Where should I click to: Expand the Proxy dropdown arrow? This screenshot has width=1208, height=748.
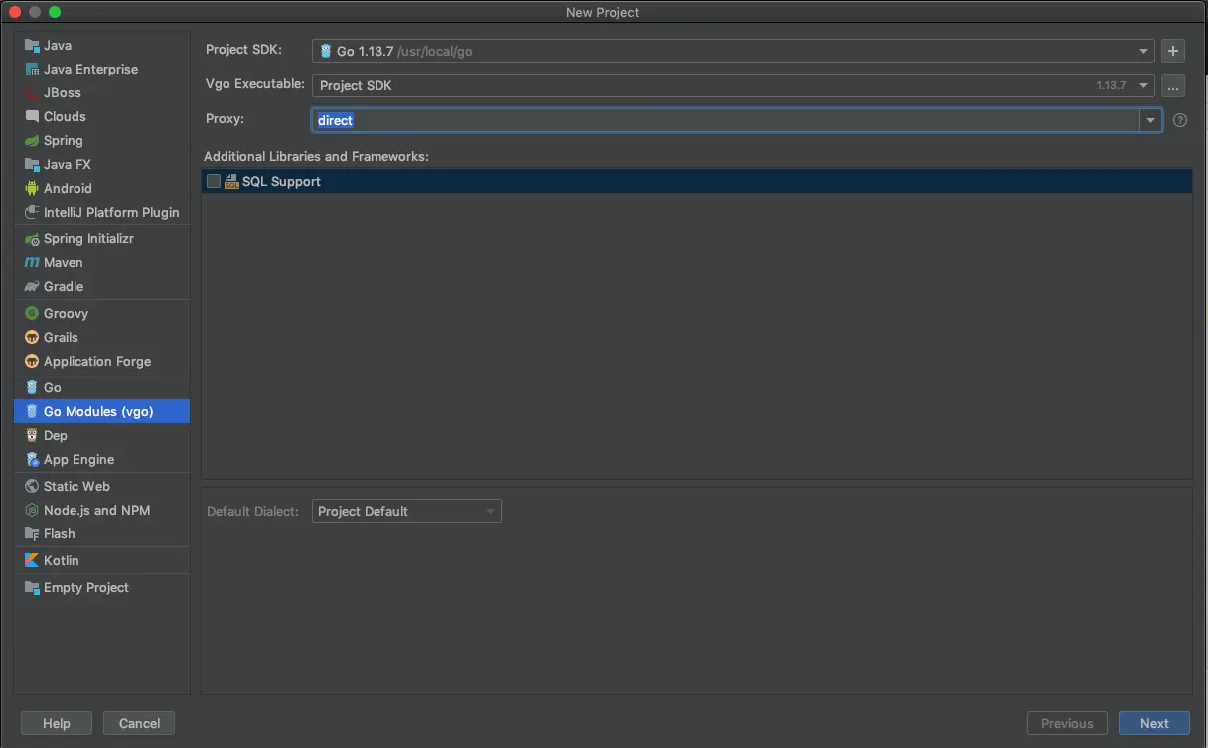tap(1150, 120)
